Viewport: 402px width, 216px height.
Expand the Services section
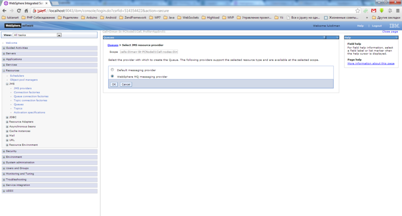pyautogui.click(x=4, y=65)
